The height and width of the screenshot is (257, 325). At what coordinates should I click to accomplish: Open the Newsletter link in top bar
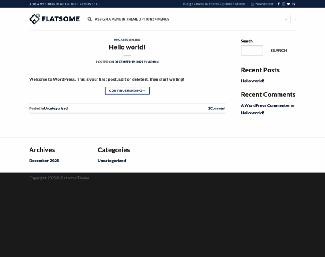(x=262, y=4)
